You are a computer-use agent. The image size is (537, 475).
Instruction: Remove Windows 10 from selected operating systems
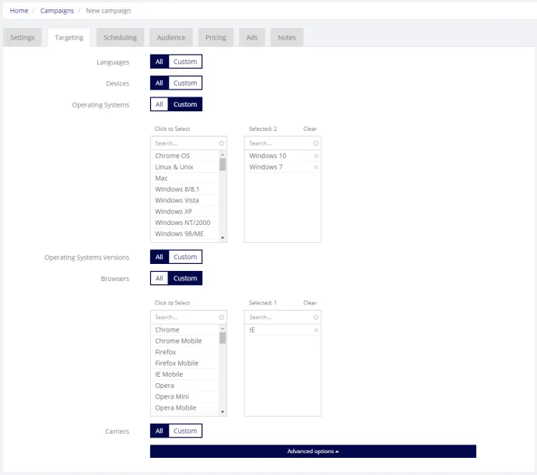pyautogui.click(x=316, y=157)
